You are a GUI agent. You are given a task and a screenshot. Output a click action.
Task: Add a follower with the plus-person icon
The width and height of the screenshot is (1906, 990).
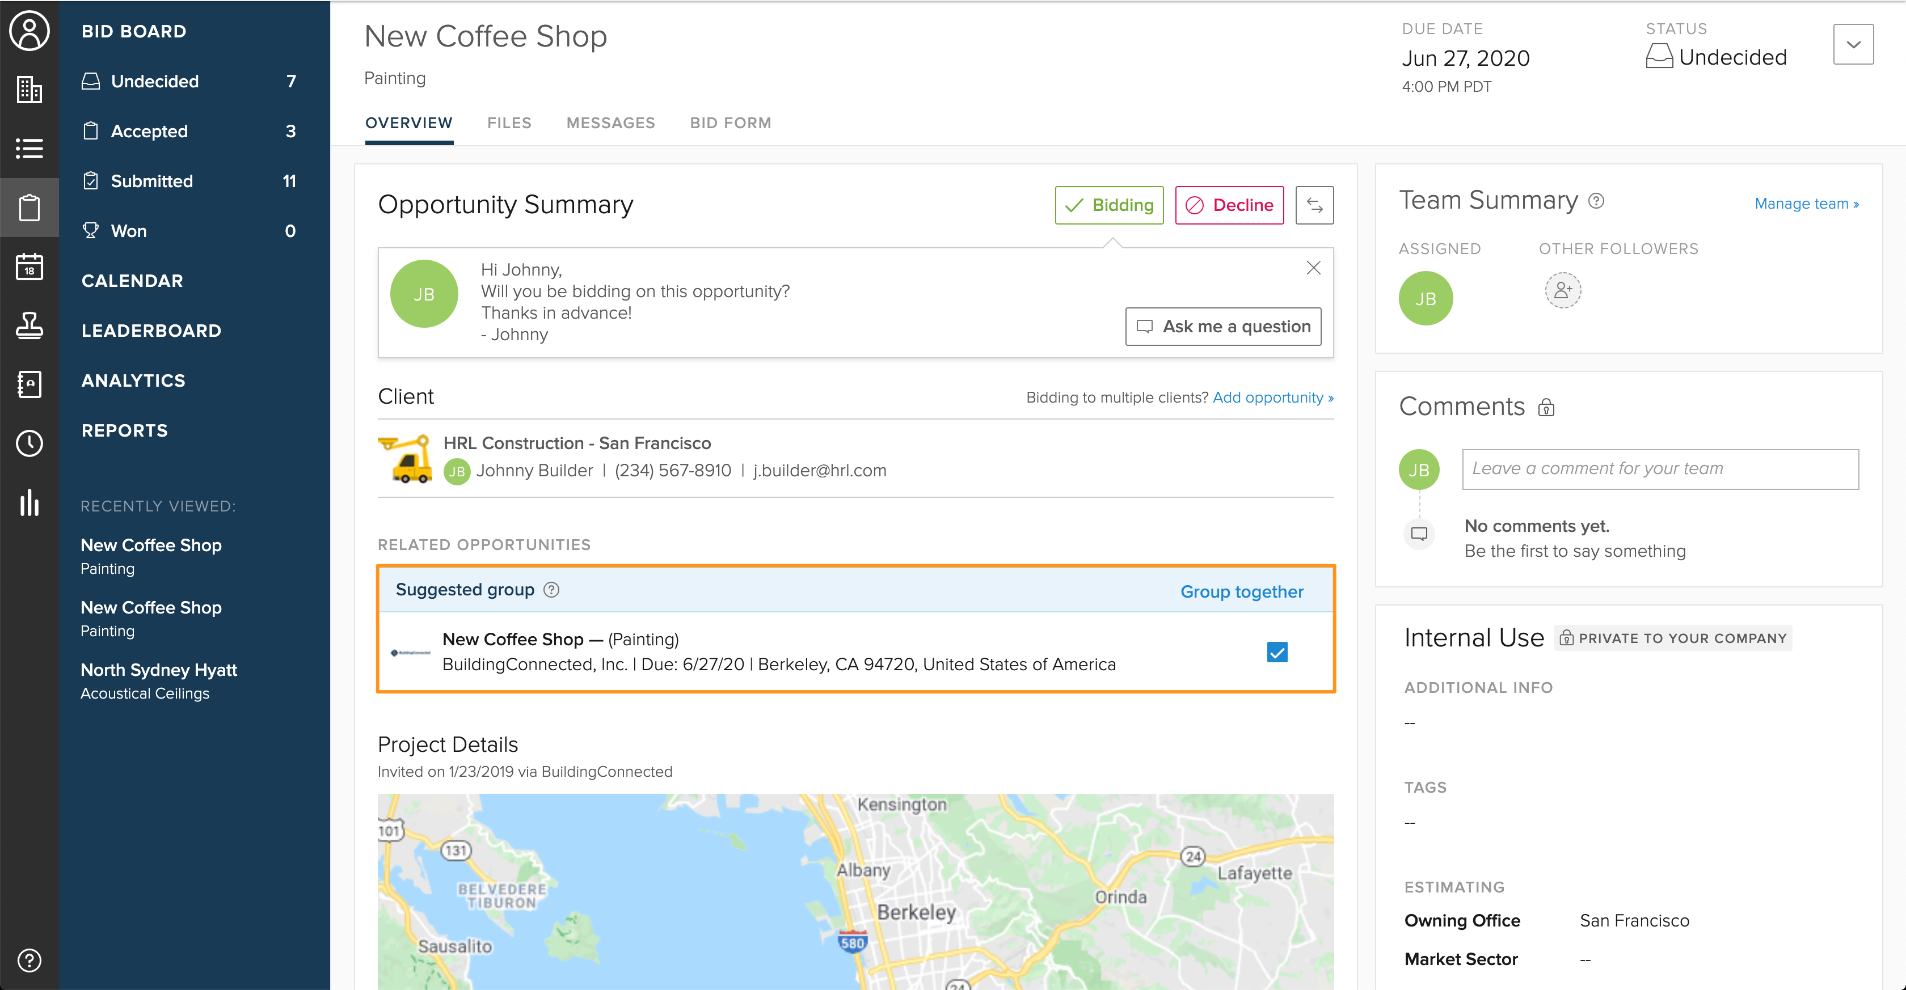1562,290
